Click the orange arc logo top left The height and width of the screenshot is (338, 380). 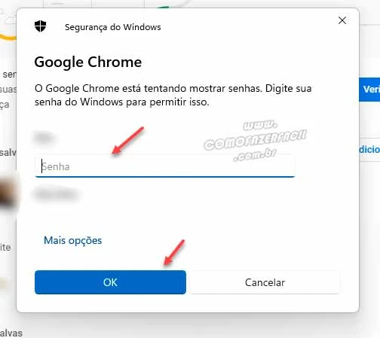8,38
